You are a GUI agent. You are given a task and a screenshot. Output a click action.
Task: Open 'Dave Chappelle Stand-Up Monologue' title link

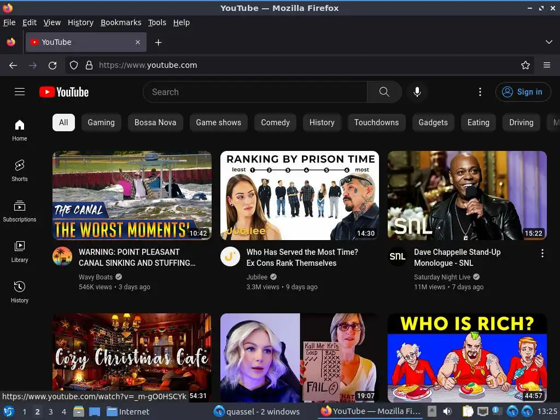[x=457, y=258]
